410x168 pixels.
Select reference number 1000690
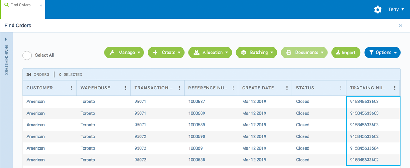[197, 136]
